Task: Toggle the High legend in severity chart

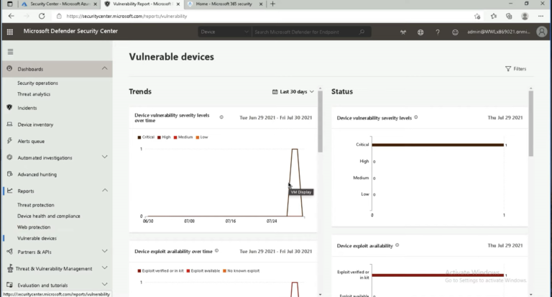Action: pyautogui.click(x=164, y=137)
